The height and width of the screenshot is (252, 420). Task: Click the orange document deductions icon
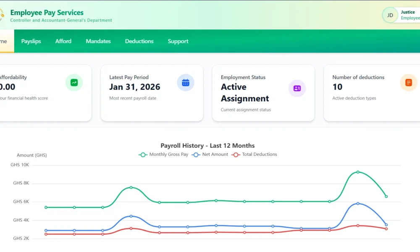[x=408, y=83]
